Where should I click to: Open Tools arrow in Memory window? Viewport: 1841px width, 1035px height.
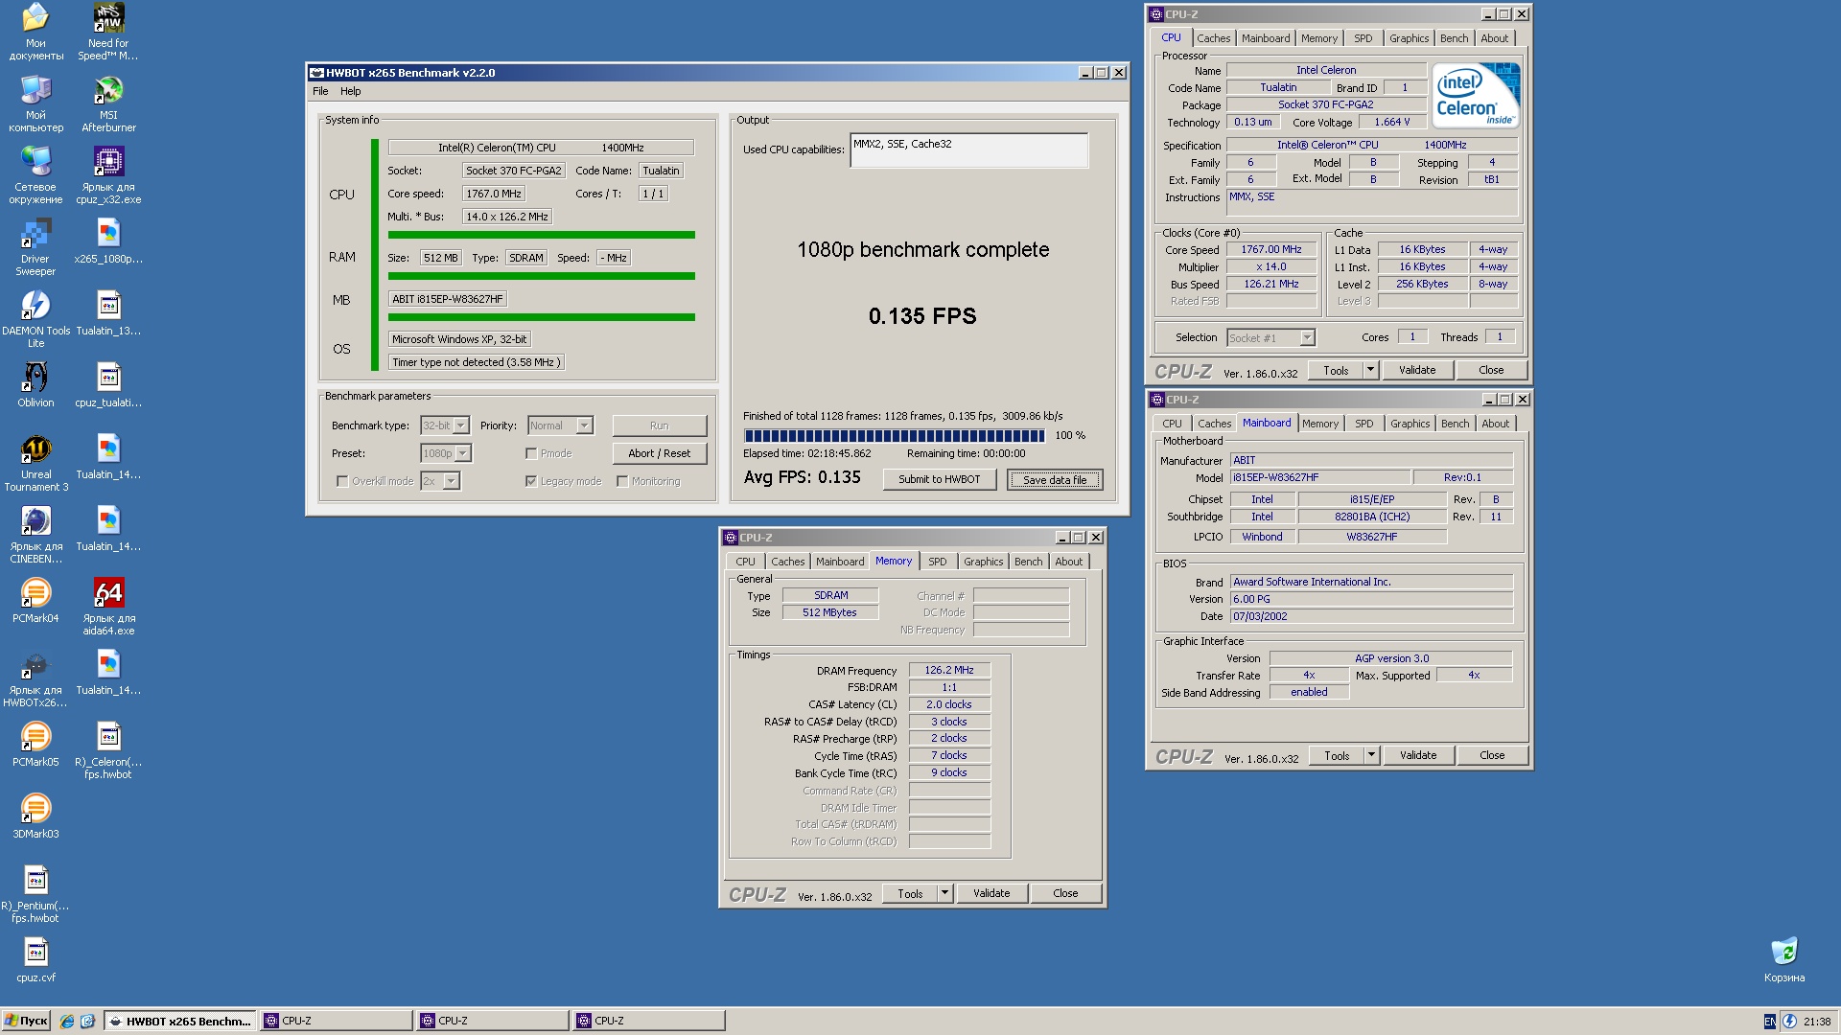944,893
